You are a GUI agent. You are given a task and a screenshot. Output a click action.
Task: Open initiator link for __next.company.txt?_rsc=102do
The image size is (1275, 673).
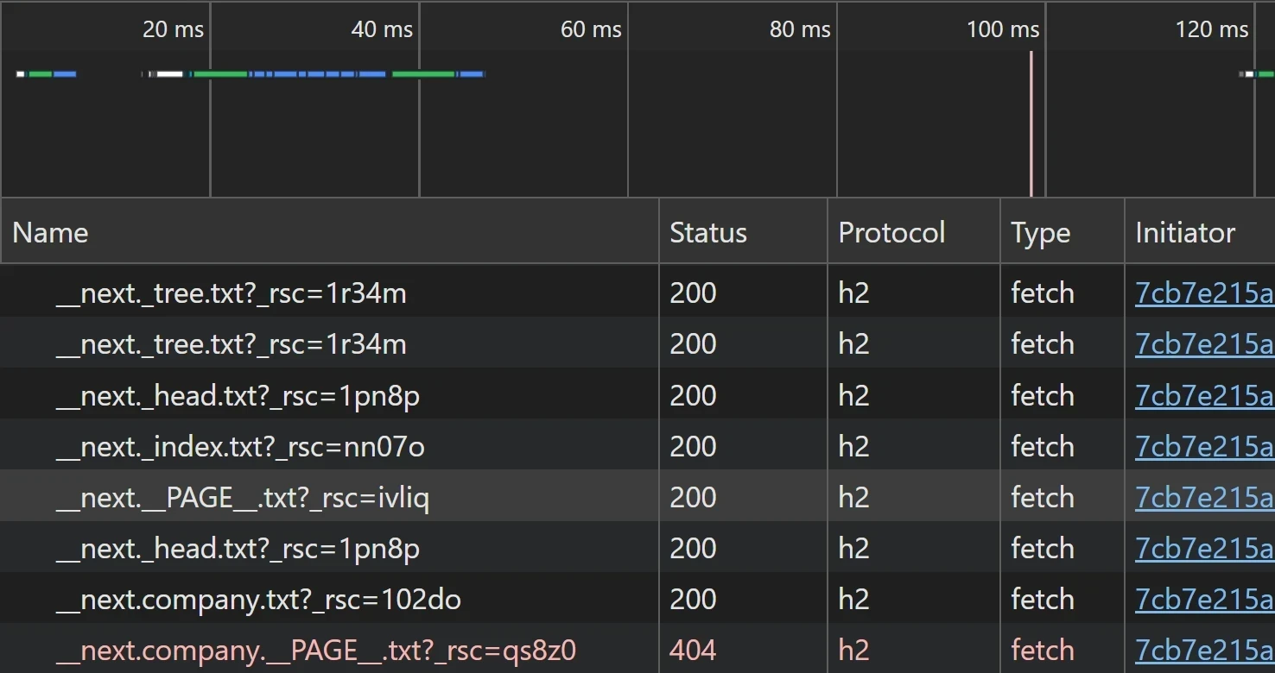coord(1203,600)
